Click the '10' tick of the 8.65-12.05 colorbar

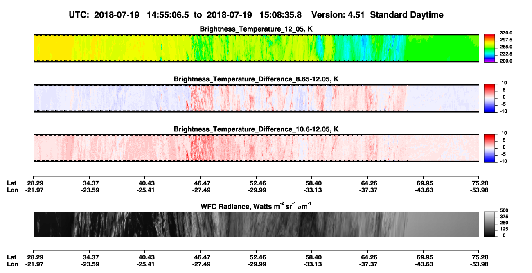click(x=503, y=83)
